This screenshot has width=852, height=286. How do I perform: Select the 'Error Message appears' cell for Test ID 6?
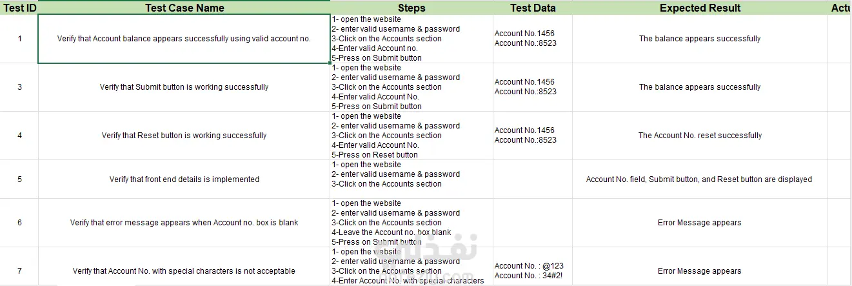[700, 223]
